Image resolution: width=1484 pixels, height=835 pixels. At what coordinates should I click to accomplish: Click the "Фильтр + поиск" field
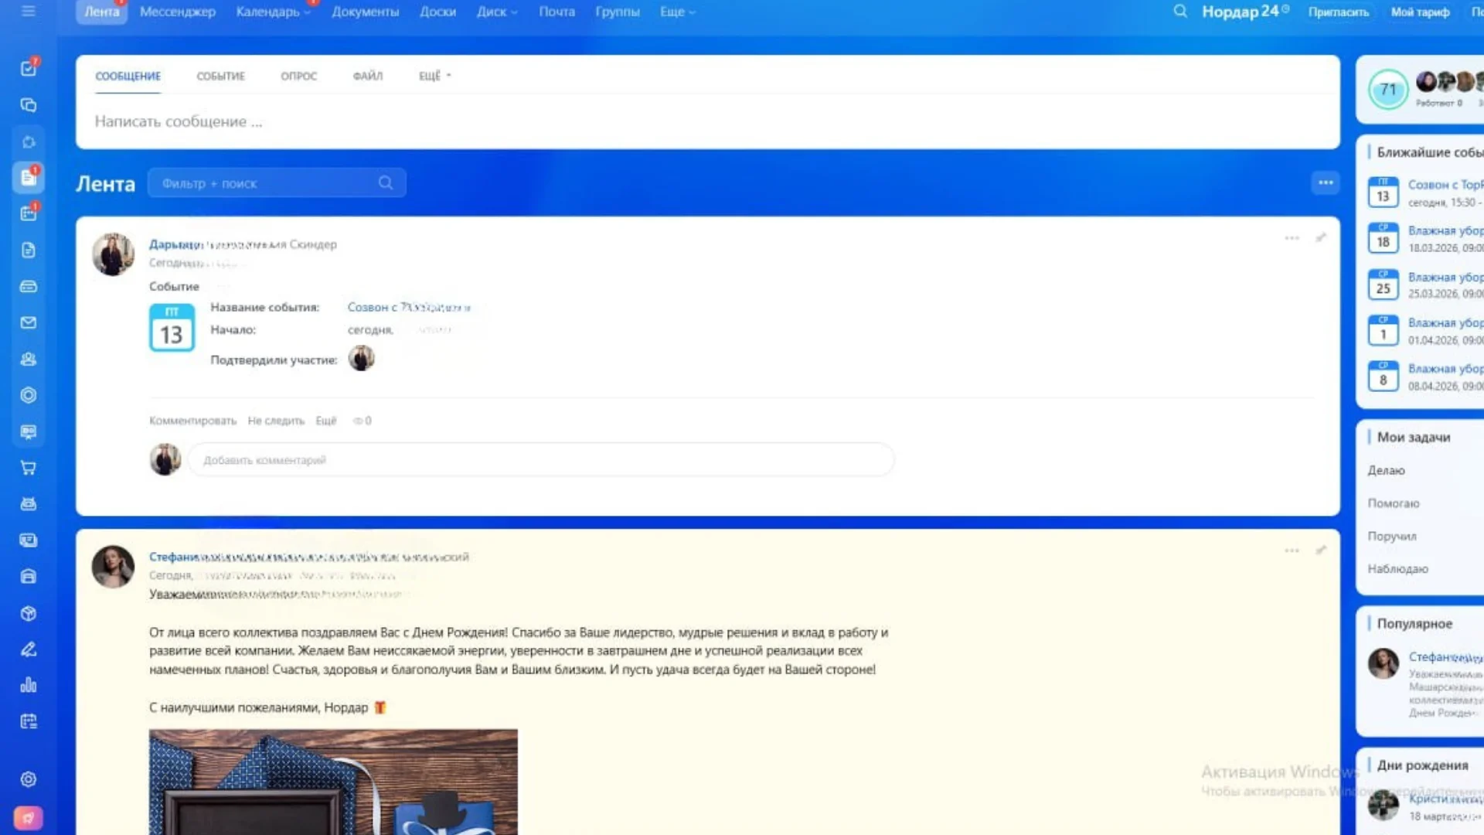pyautogui.click(x=263, y=183)
